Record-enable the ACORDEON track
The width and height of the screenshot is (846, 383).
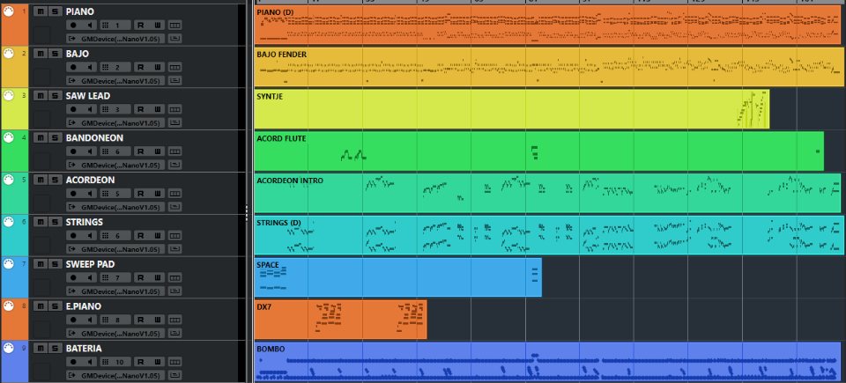coord(73,193)
